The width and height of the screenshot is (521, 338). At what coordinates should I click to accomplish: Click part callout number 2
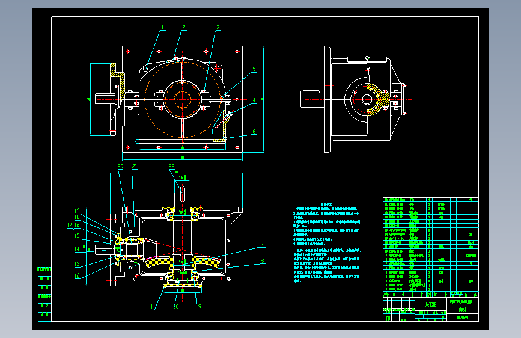point(184,28)
